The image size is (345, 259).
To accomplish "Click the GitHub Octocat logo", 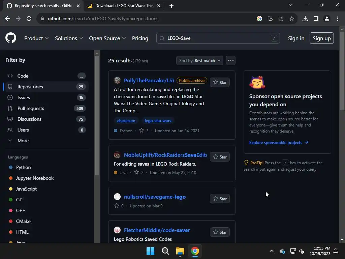I will point(10,38).
